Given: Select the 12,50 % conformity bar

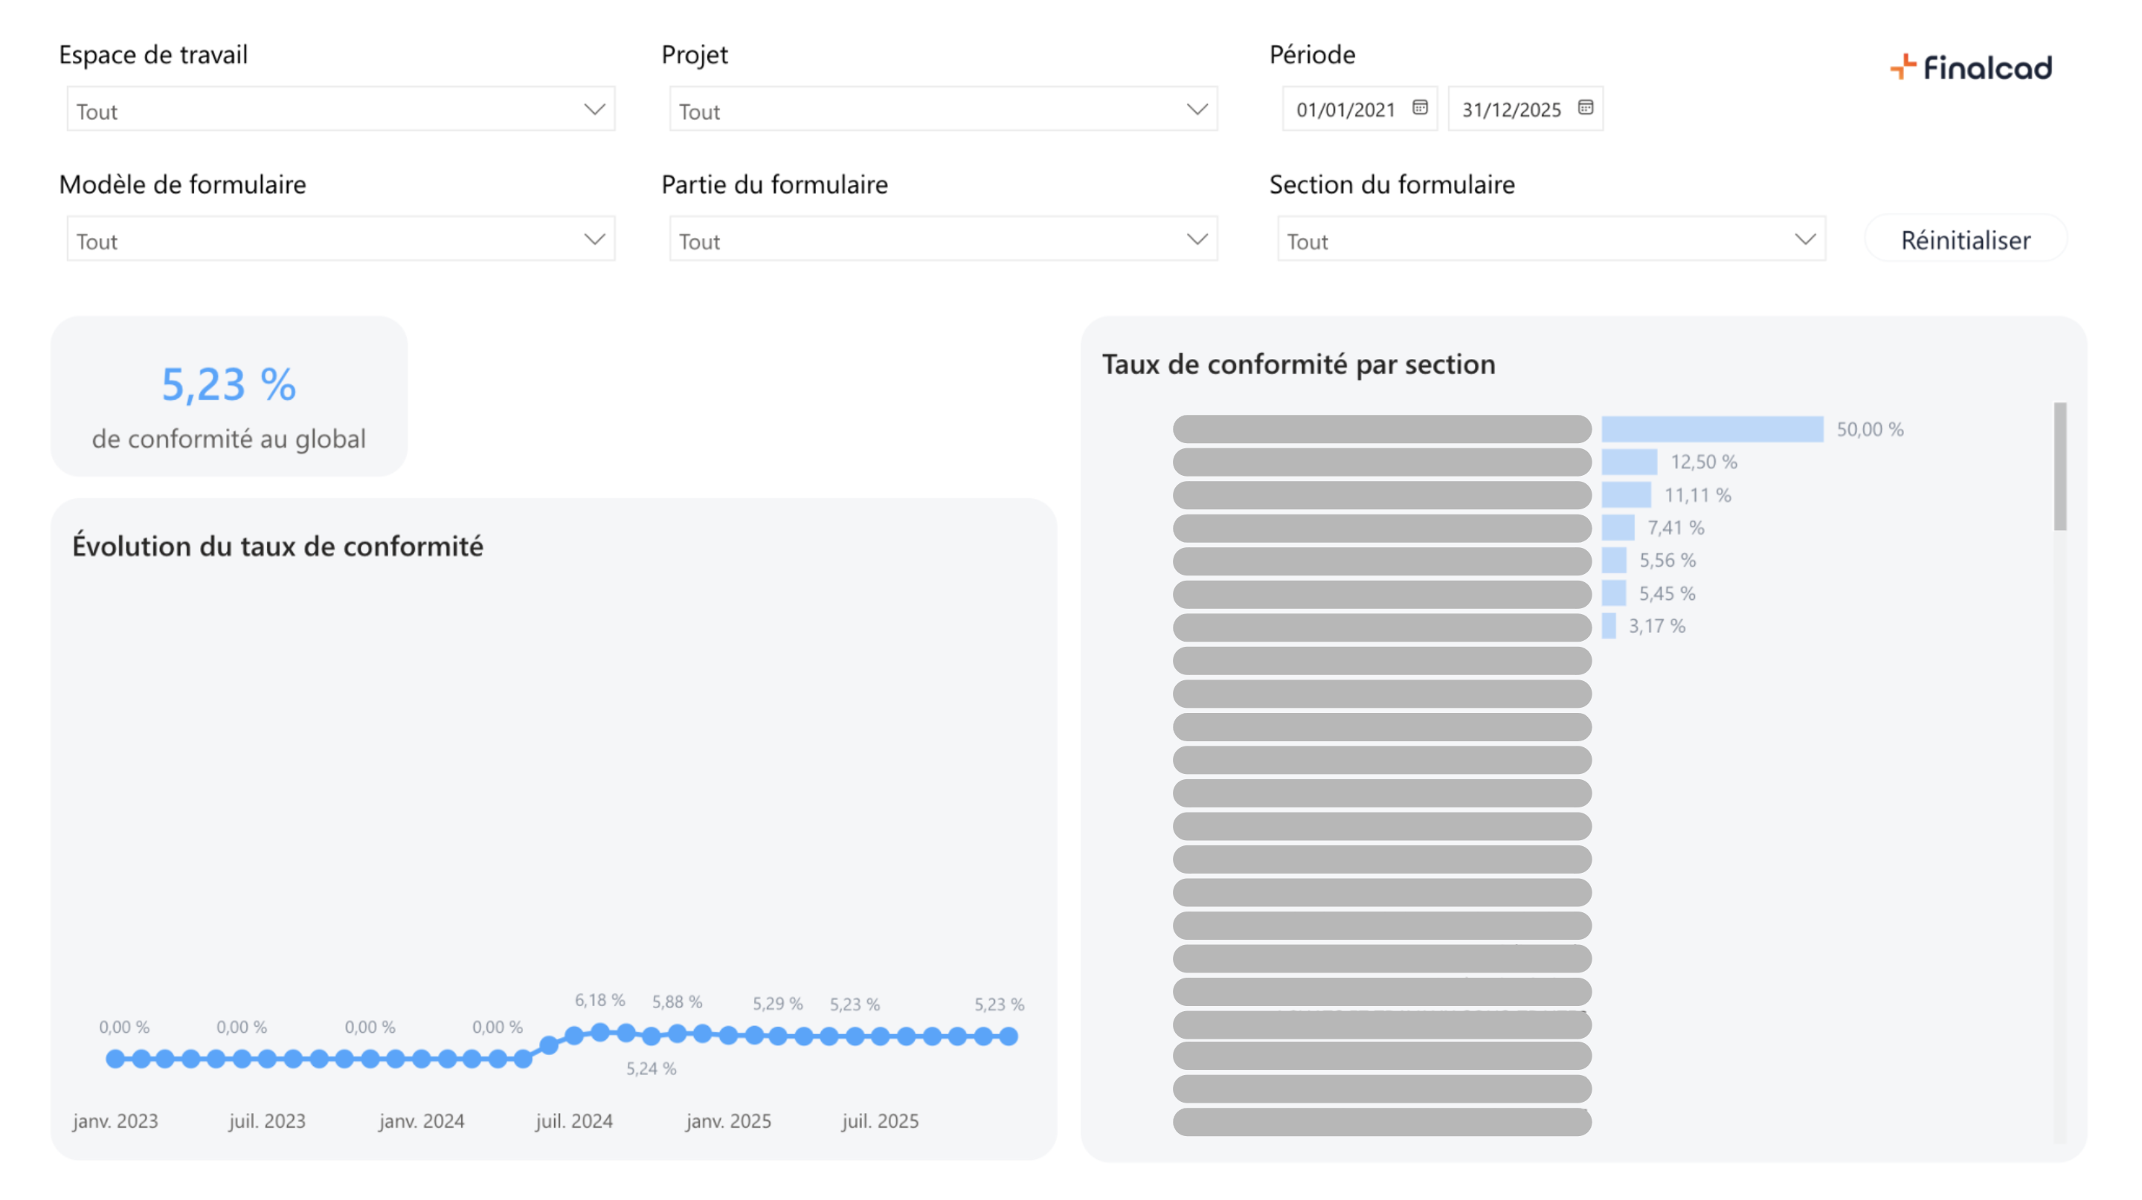Looking at the screenshot, I should (1629, 462).
